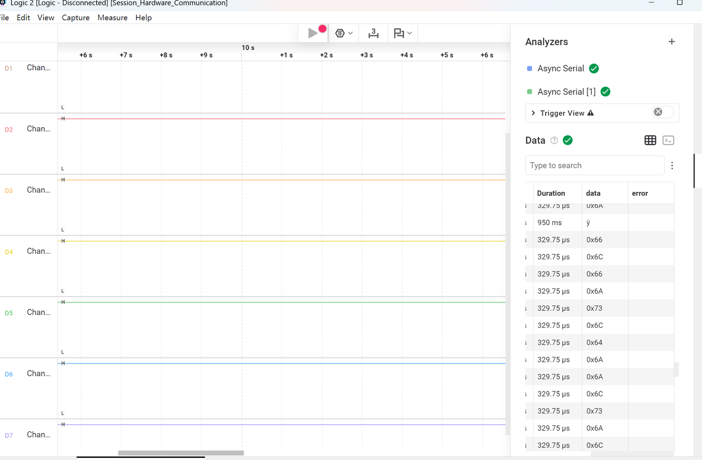The height and width of the screenshot is (460, 702).
Task: Click the Duration column header
Action: coord(551,194)
